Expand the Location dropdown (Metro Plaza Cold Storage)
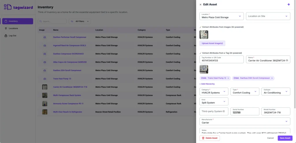The image size is (296, 143). (x=222, y=16)
